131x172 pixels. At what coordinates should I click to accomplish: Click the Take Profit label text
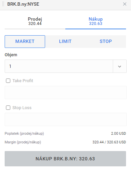(23, 81)
